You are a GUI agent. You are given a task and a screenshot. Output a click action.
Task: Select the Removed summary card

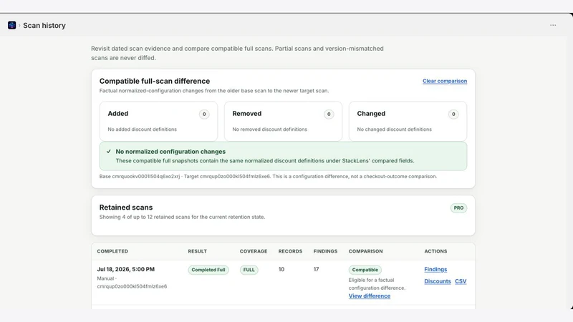(283, 121)
